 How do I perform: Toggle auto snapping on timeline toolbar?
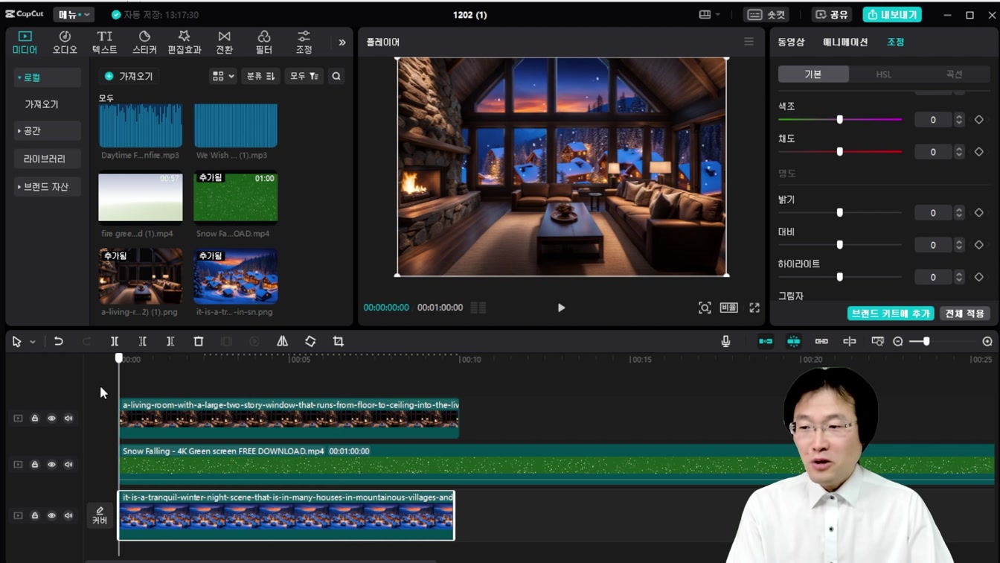click(x=794, y=341)
